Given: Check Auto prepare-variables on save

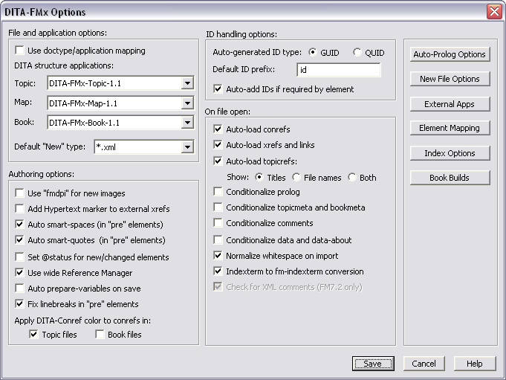Looking at the screenshot, I should click(x=19, y=288).
